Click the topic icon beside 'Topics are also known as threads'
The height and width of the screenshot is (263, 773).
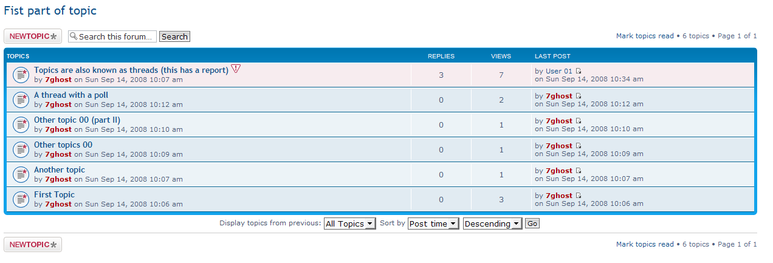click(x=21, y=75)
